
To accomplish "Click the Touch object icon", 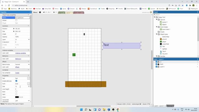I will (161, 51).
